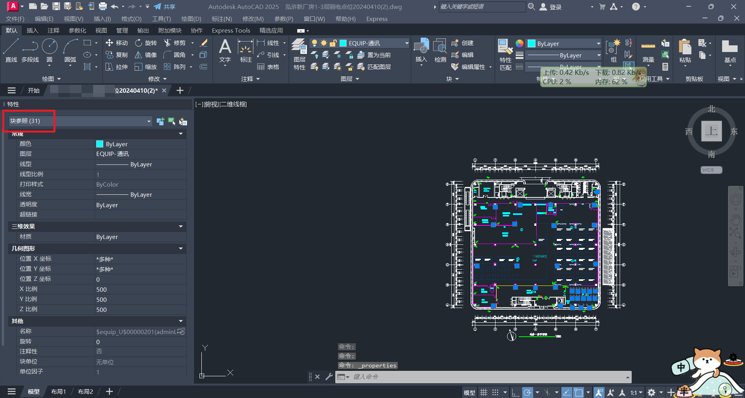Insert a Table (表格)
The width and height of the screenshot is (745, 398).
(x=268, y=67)
